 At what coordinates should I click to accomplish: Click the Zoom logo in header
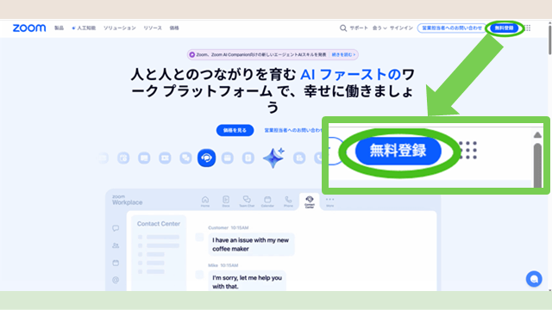click(x=29, y=28)
